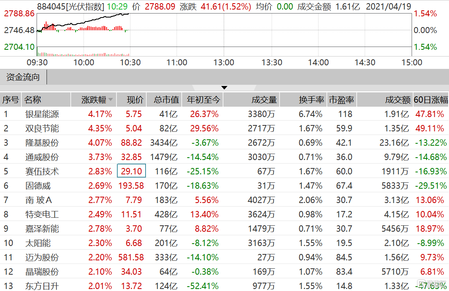
Task: Expand the black down-arrow panel handle
Action: point(224,88)
